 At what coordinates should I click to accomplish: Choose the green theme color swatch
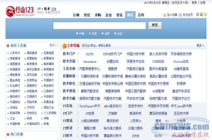(x=201, y=14)
